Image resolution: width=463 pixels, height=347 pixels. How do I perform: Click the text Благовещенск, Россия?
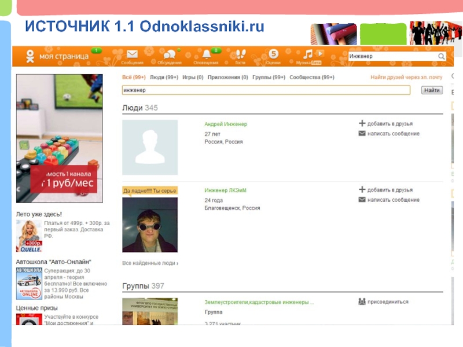[233, 208]
